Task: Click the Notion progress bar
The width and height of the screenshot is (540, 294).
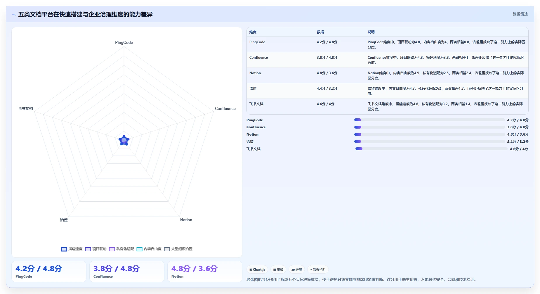Action: pos(429,134)
